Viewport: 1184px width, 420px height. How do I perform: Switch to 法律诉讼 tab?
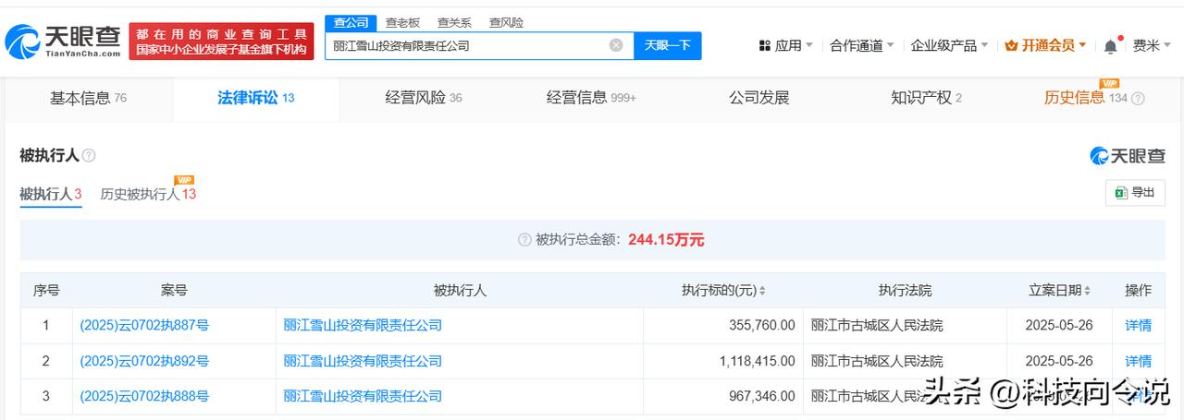(256, 98)
